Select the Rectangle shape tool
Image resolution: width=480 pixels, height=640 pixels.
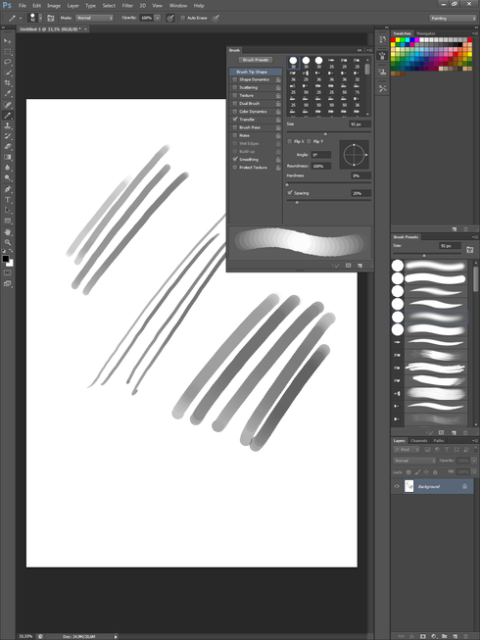point(7,221)
